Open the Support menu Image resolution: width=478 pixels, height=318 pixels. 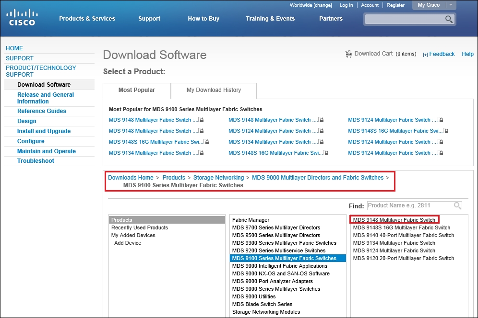click(149, 19)
